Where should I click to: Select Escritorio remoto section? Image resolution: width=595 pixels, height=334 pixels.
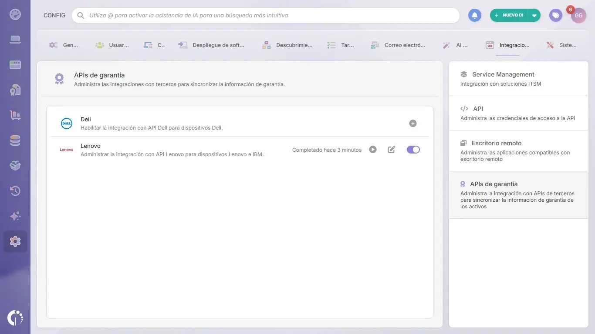(519, 150)
